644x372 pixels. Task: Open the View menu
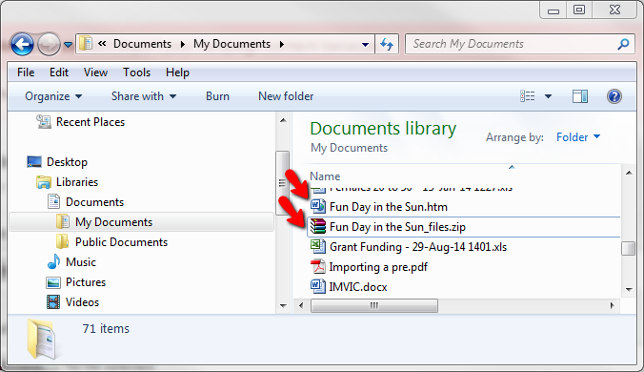[x=95, y=72]
